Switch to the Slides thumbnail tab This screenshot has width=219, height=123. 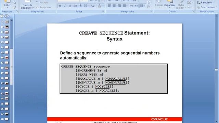coord(2,16)
